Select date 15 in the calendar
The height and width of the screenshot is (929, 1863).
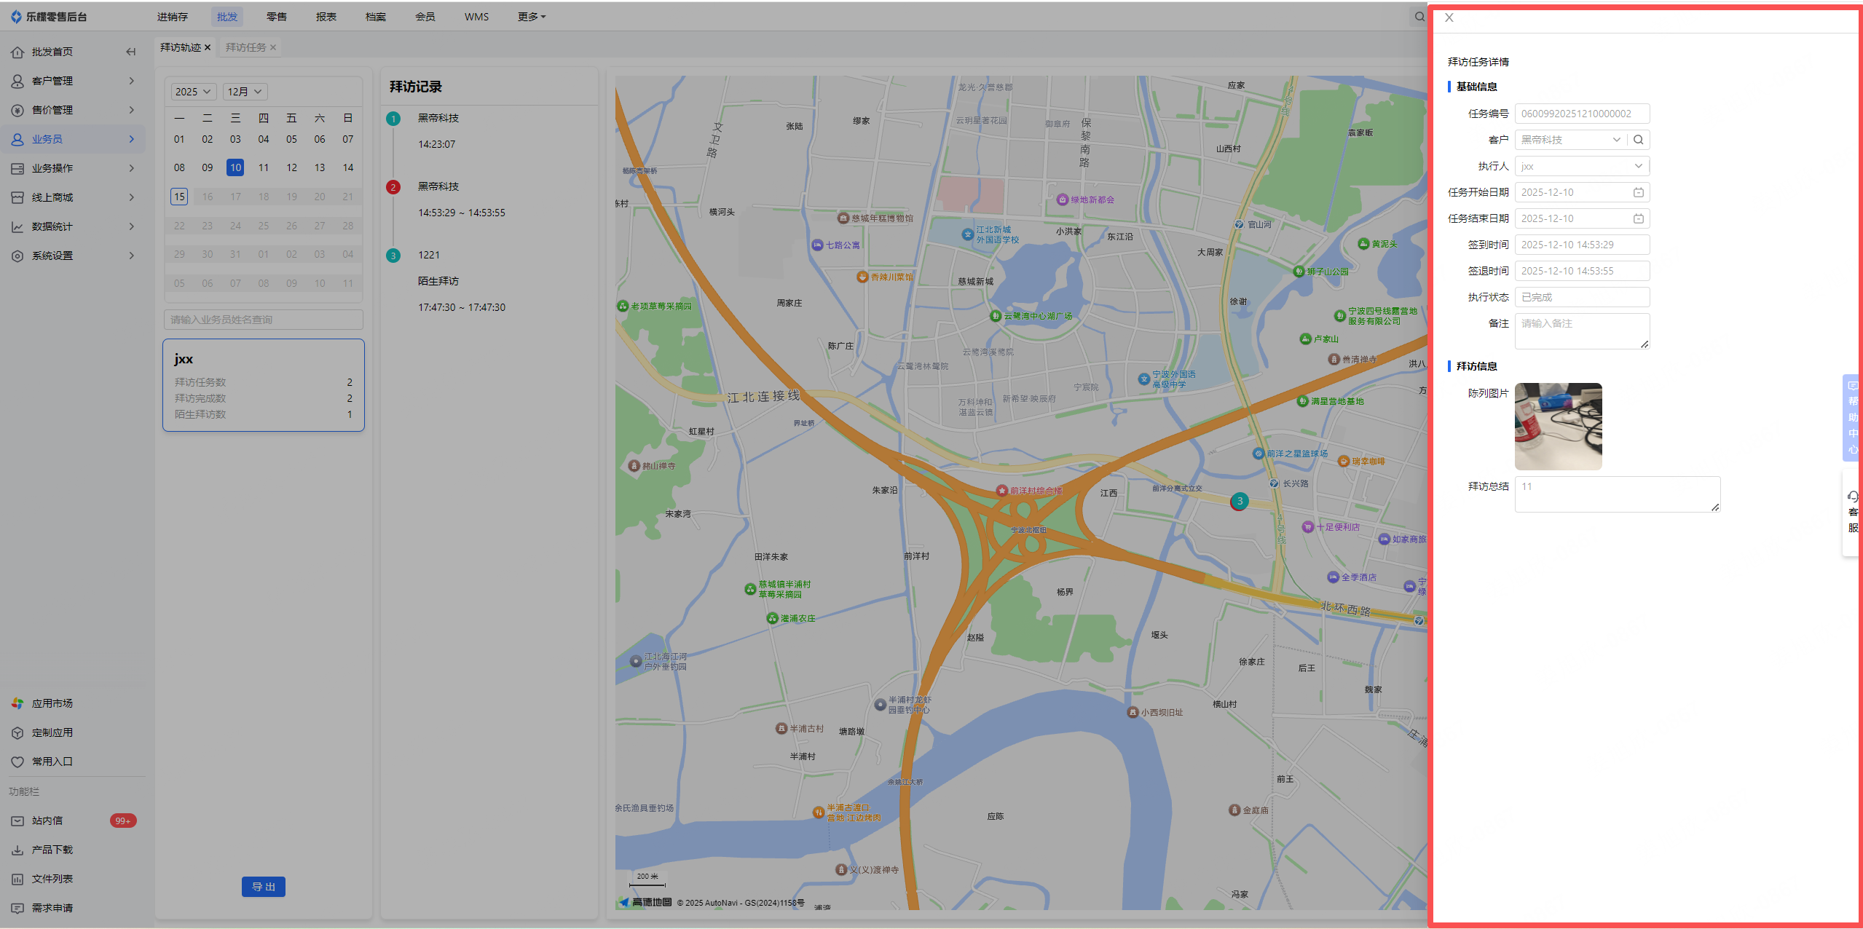179,197
